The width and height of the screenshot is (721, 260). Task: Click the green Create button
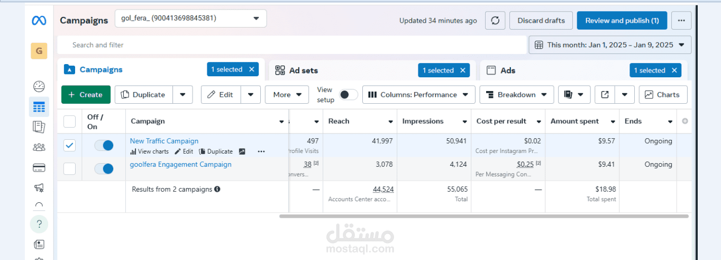(x=86, y=95)
